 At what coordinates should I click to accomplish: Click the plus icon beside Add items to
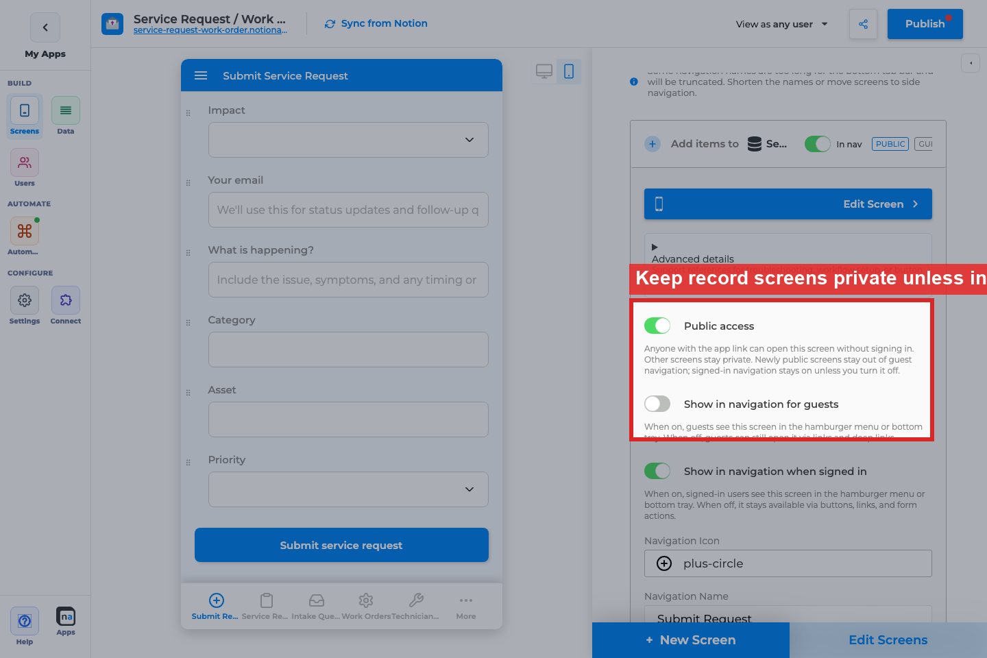point(653,144)
